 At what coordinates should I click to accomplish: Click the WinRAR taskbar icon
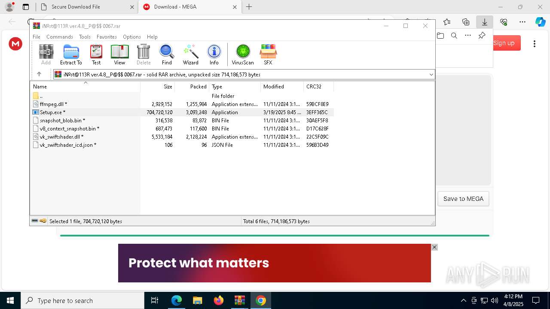[x=240, y=300]
